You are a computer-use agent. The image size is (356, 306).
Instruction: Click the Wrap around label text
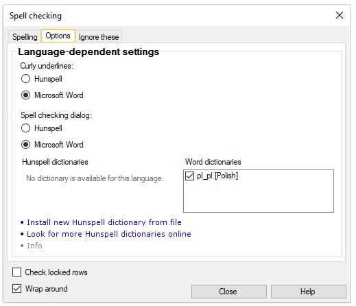[x=47, y=289]
